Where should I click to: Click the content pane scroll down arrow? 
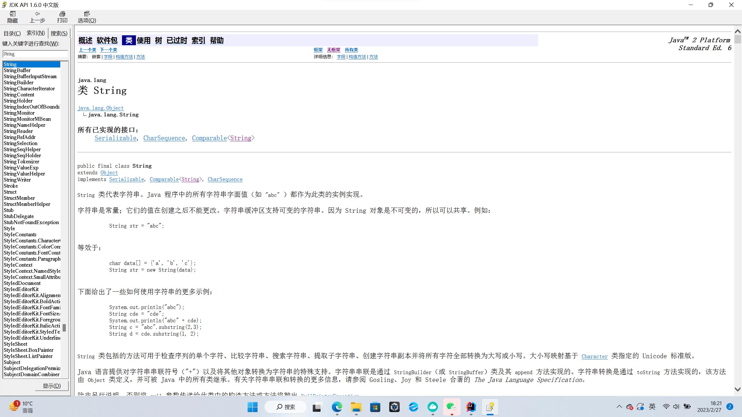[738, 389]
